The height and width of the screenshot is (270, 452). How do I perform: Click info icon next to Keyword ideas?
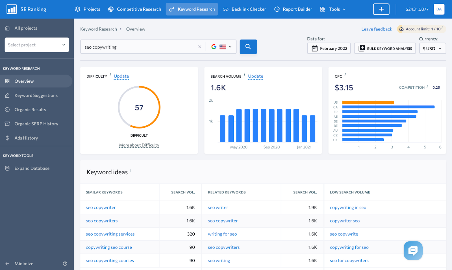(x=130, y=171)
